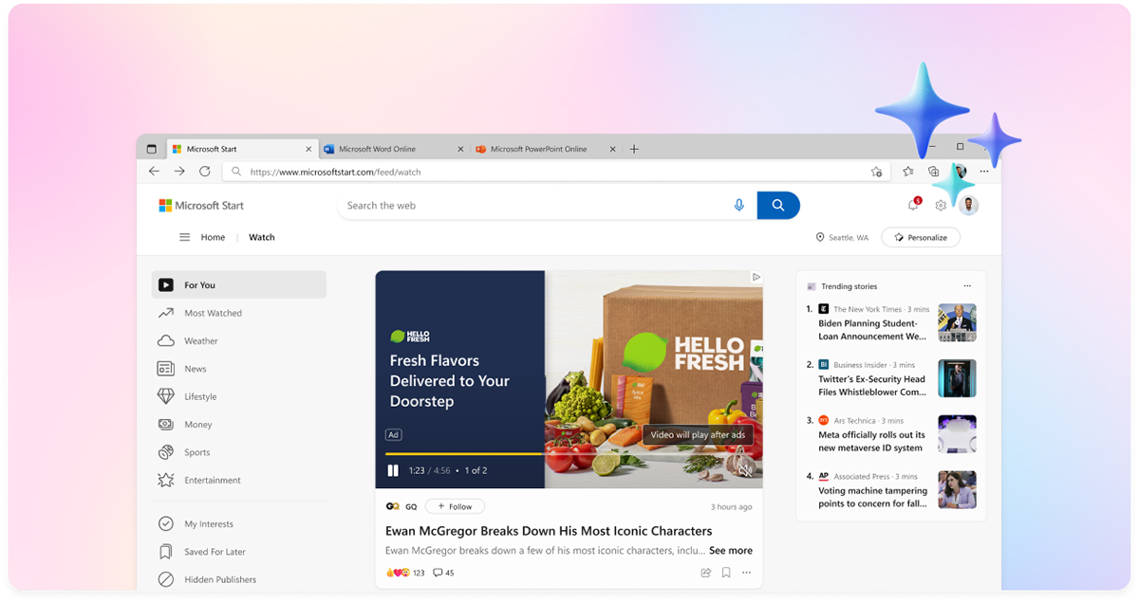Open the Lifestyle category in sidebar
Image resolution: width=1139 pixels, height=603 pixels.
(x=238, y=396)
